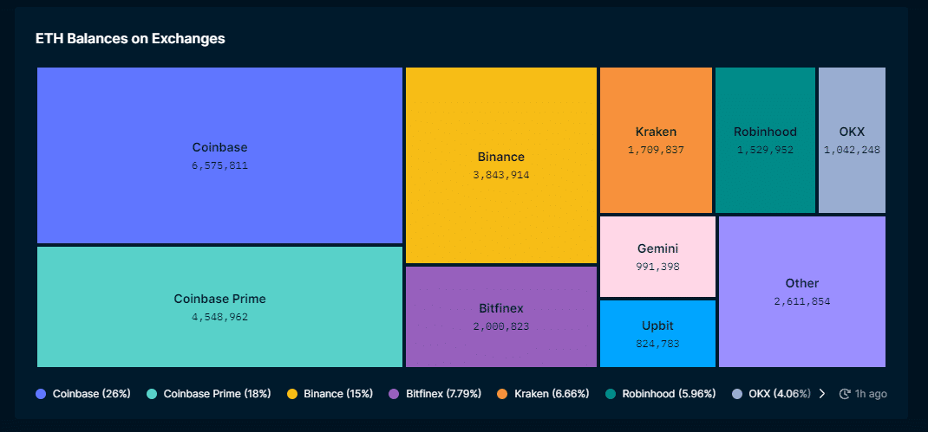Click the 2,000,823 Bitfinex value
The width and height of the screenshot is (928, 432).
(x=500, y=326)
